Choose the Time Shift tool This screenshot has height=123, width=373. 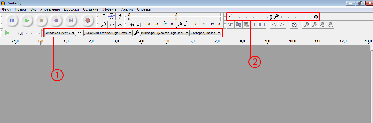click(x=112, y=25)
